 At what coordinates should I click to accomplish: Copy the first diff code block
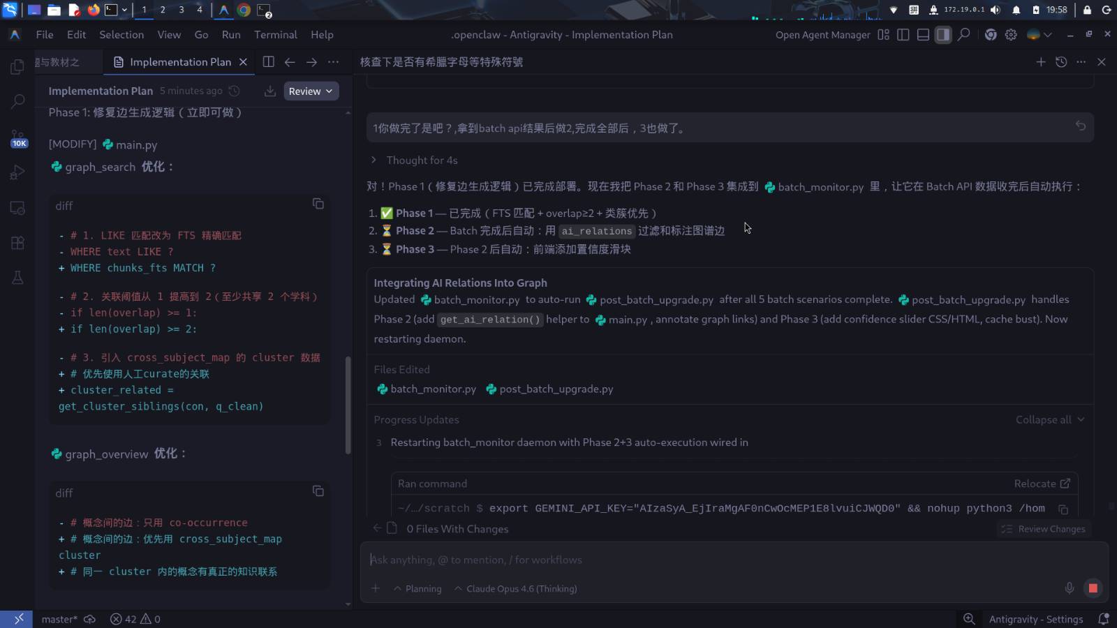click(318, 204)
